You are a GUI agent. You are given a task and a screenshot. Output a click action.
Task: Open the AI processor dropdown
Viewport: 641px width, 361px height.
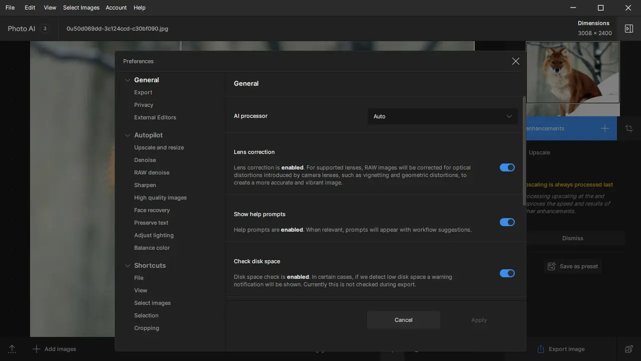(443, 116)
